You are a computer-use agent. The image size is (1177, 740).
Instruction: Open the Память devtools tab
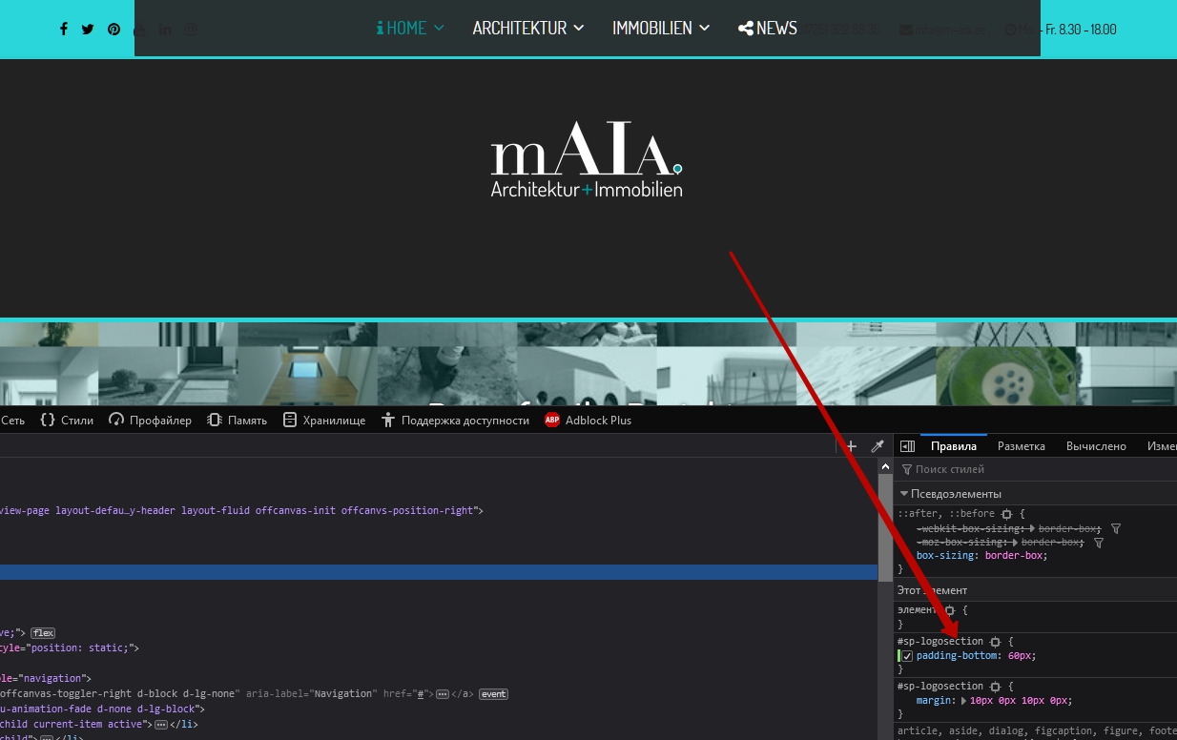click(x=237, y=420)
